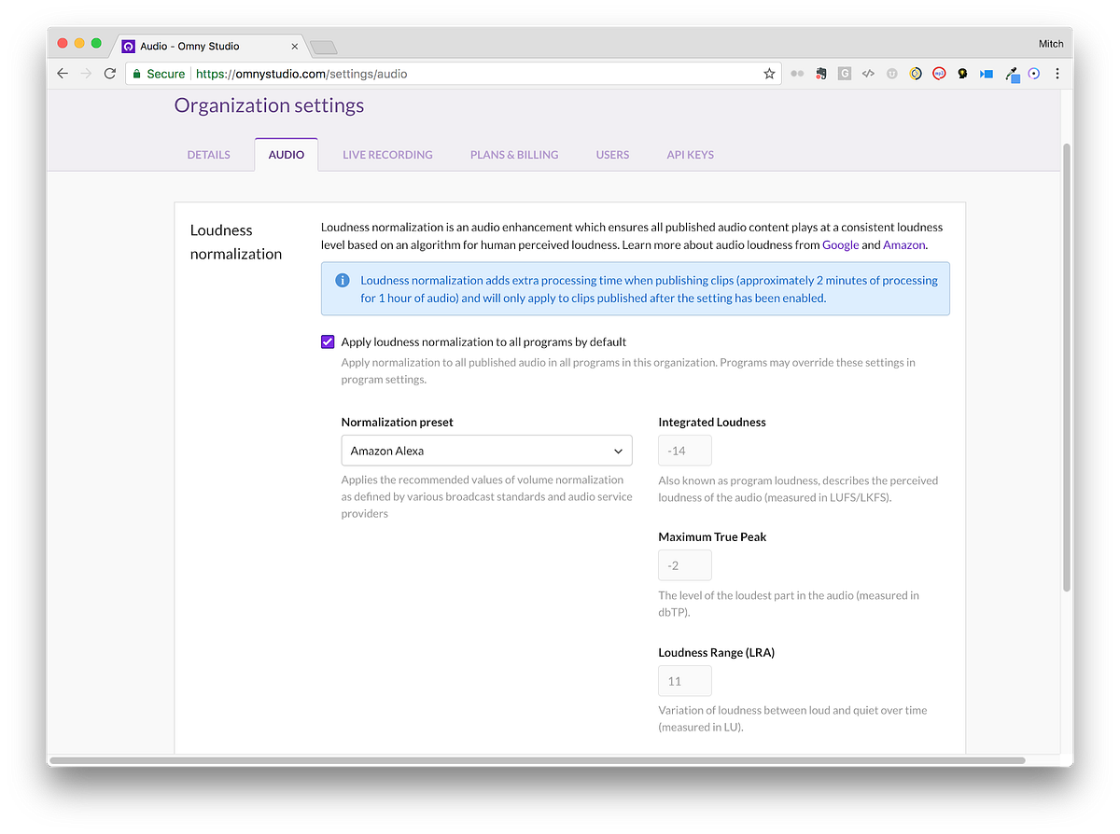Click the blue arrow rectangle extension icon

(x=987, y=74)
